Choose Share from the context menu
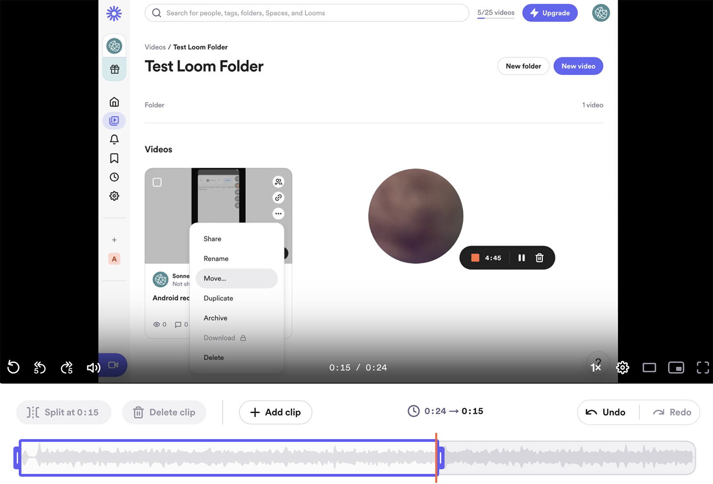The image size is (713, 484). point(237,239)
